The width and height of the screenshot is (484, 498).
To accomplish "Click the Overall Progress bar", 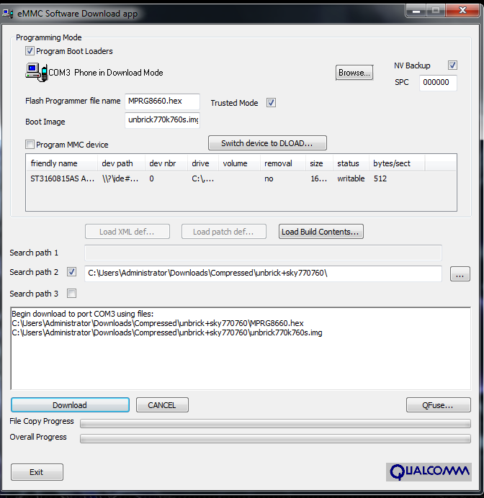I will click(x=275, y=438).
